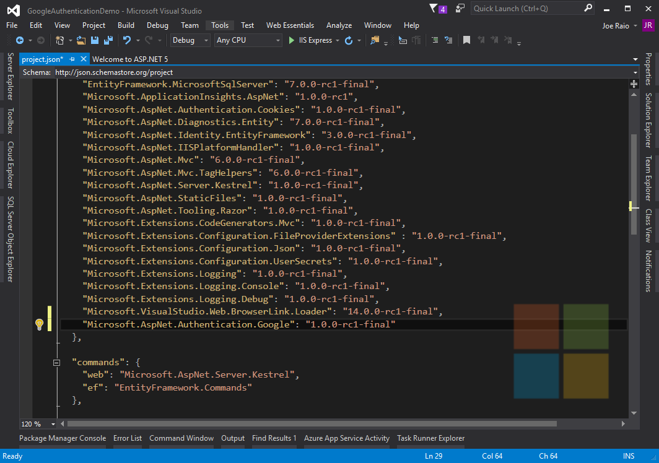Collapse the "commands" JSON section
The image size is (659, 463).
[x=57, y=363]
